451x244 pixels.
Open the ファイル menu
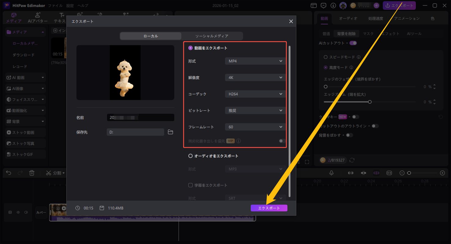[x=55, y=5]
